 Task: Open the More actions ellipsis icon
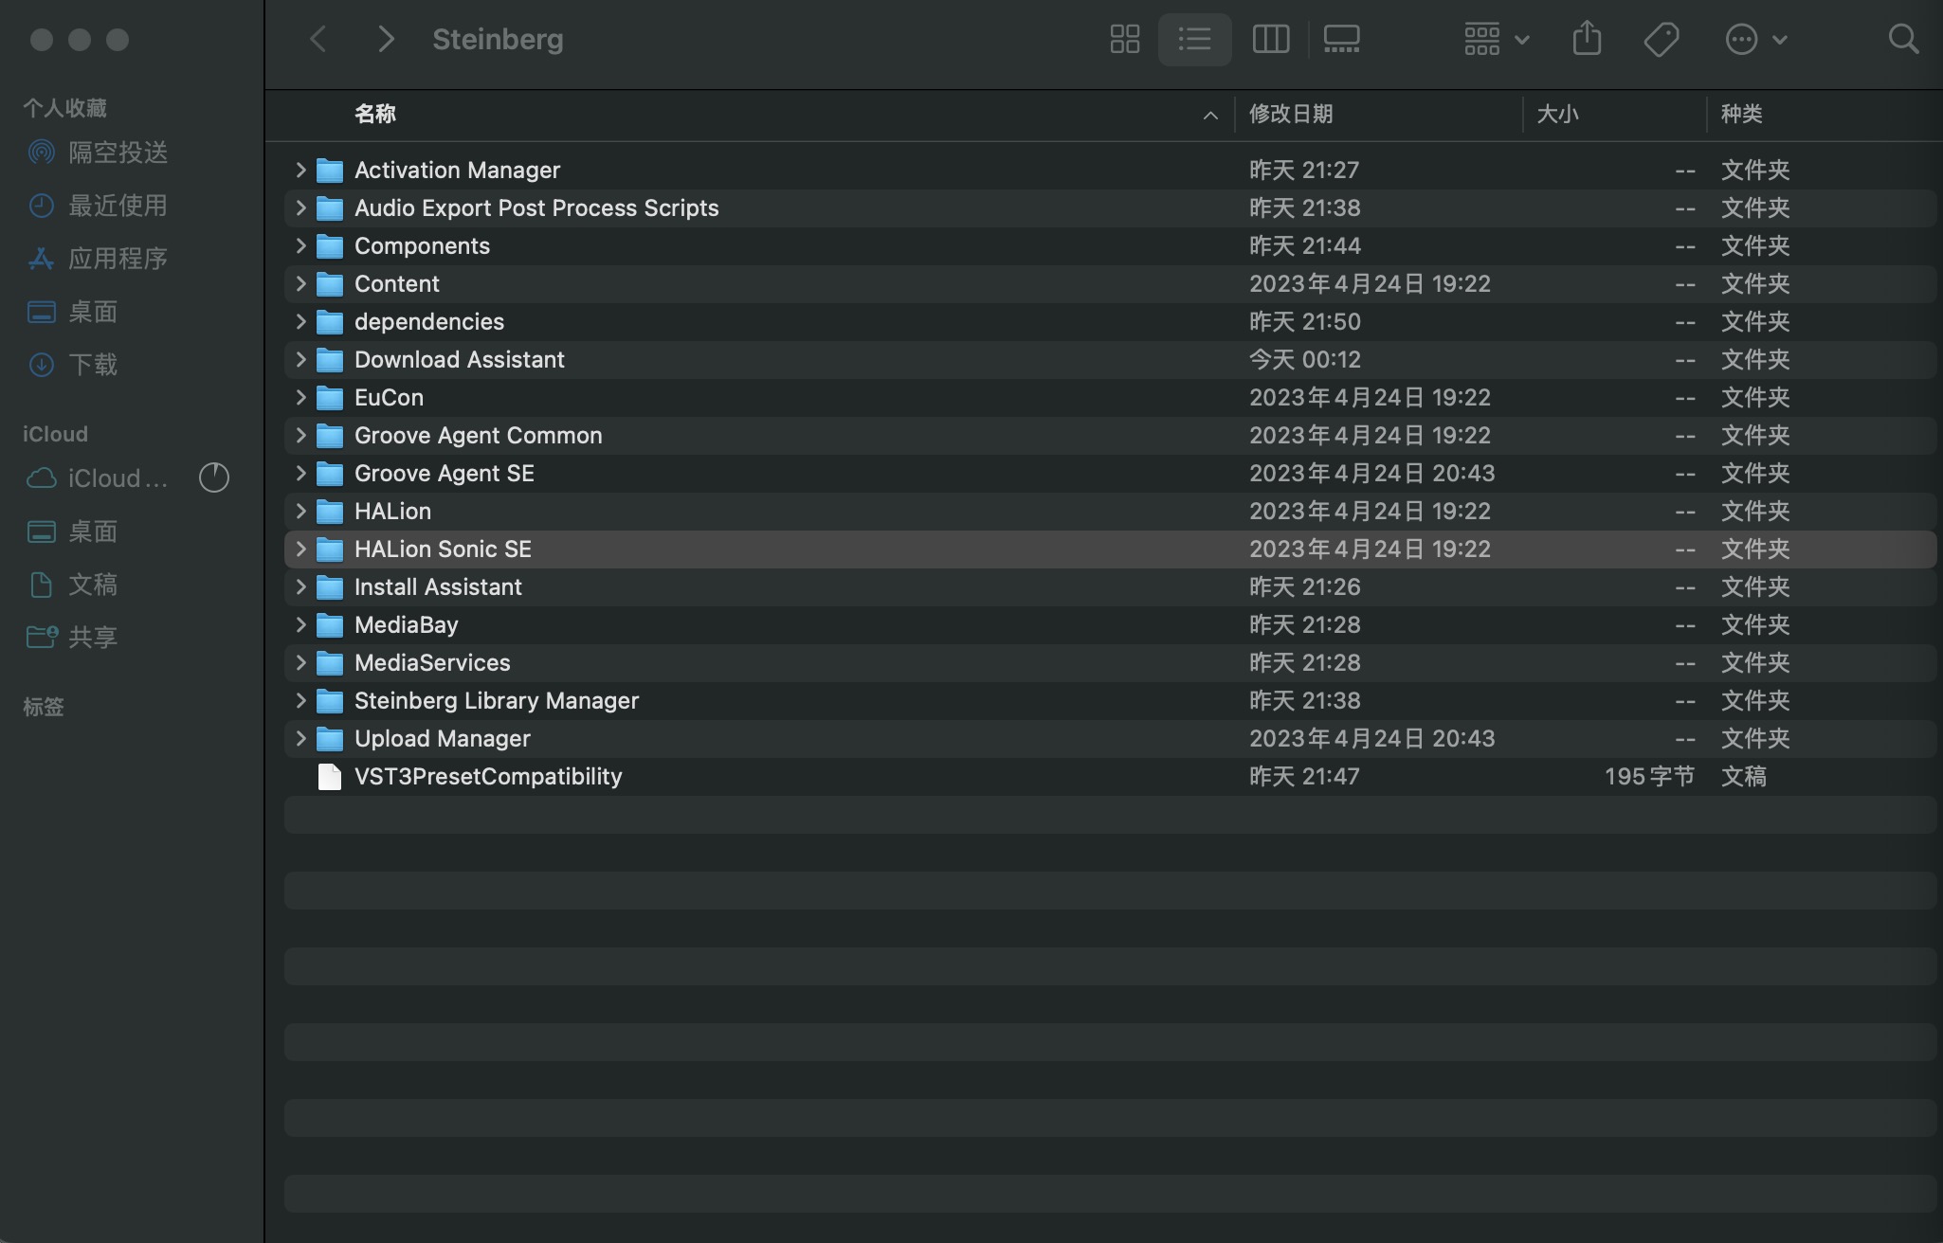(1742, 39)
